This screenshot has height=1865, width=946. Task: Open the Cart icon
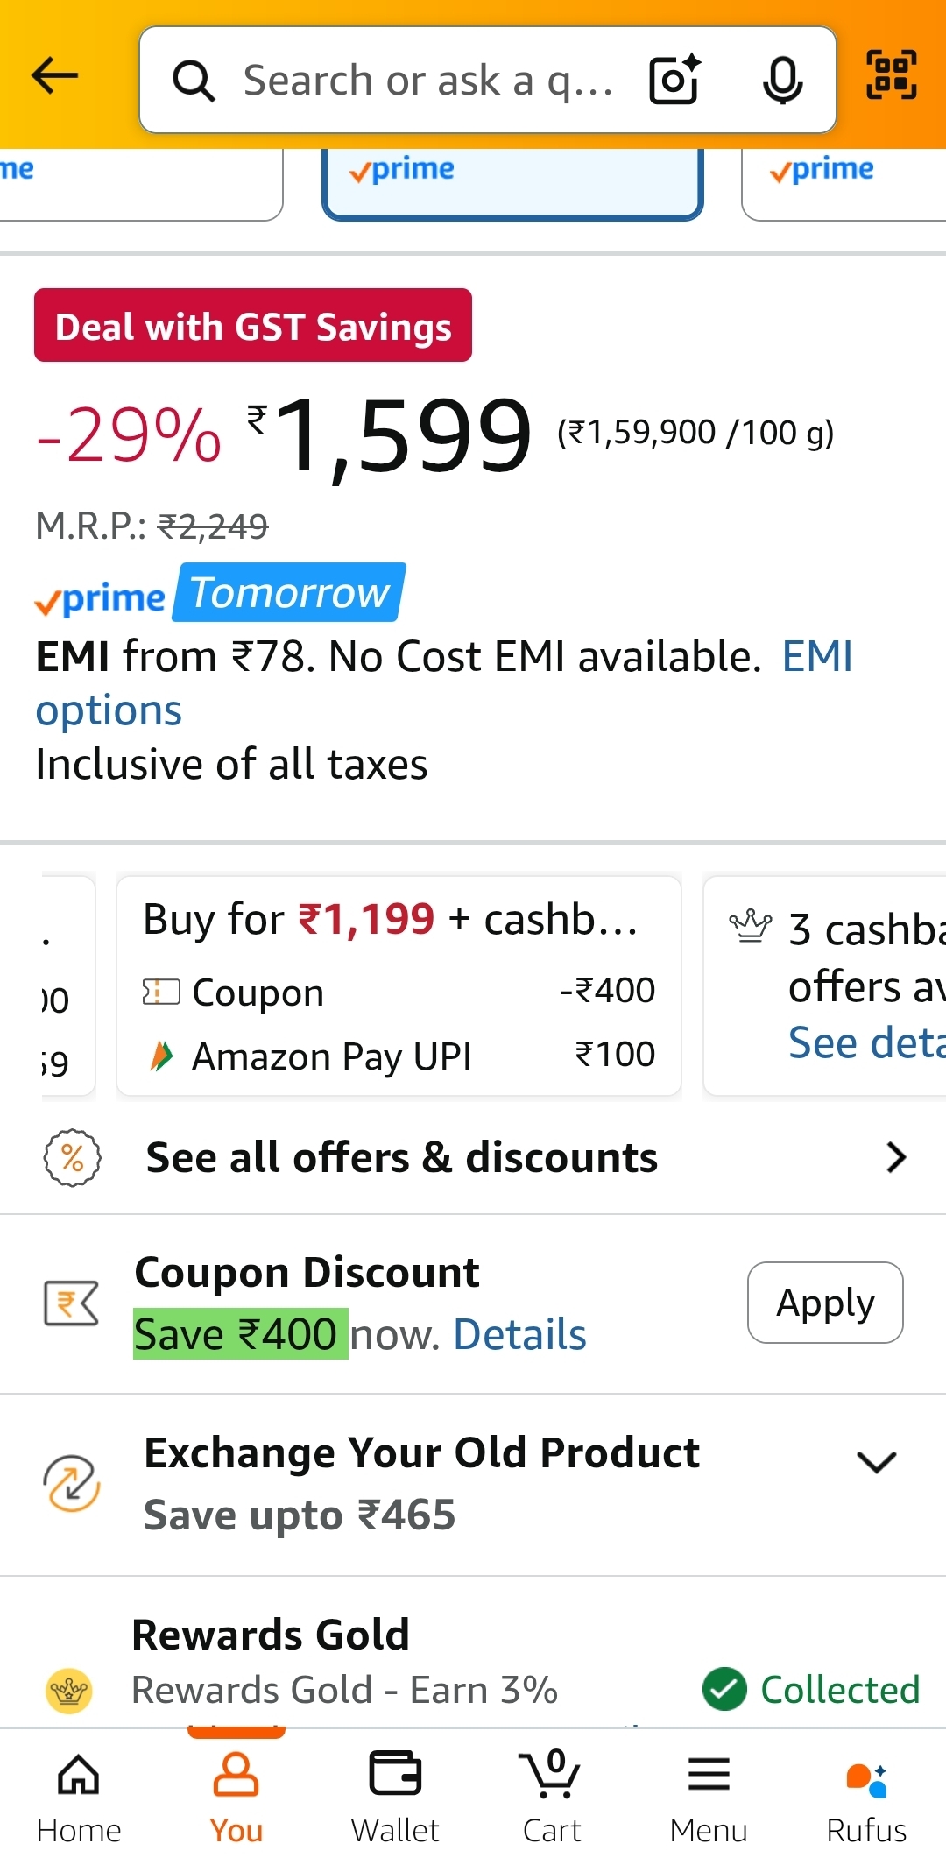[x=552, y=1796]
